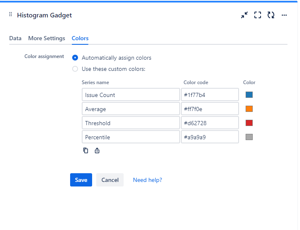Pick the orange Average color swatch

click(249, 109)
